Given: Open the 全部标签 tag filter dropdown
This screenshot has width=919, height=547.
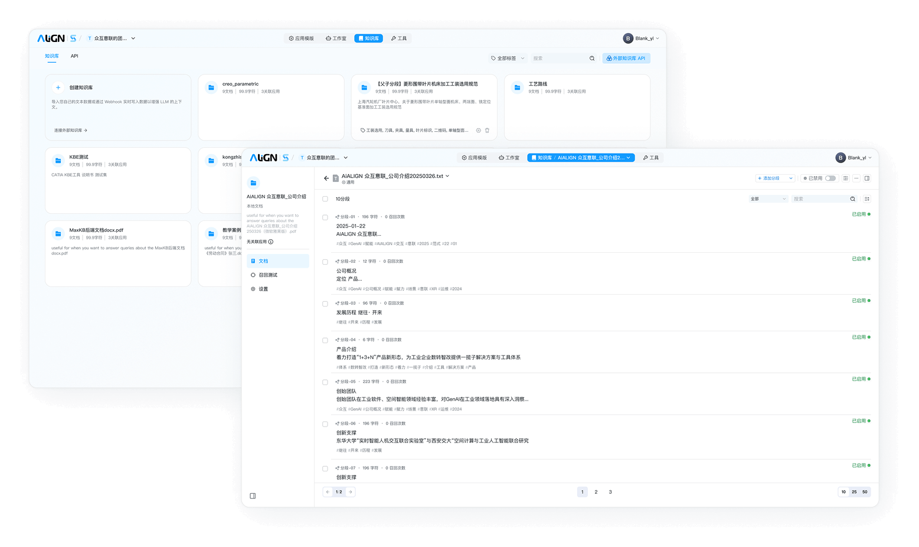Looking at the screenshot, I should [508, 58].
